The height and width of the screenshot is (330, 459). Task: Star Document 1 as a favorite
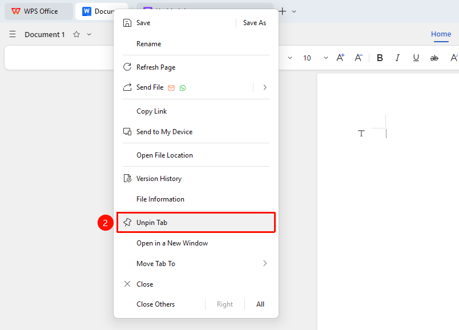pyautogui.click(x=76, y=34)
